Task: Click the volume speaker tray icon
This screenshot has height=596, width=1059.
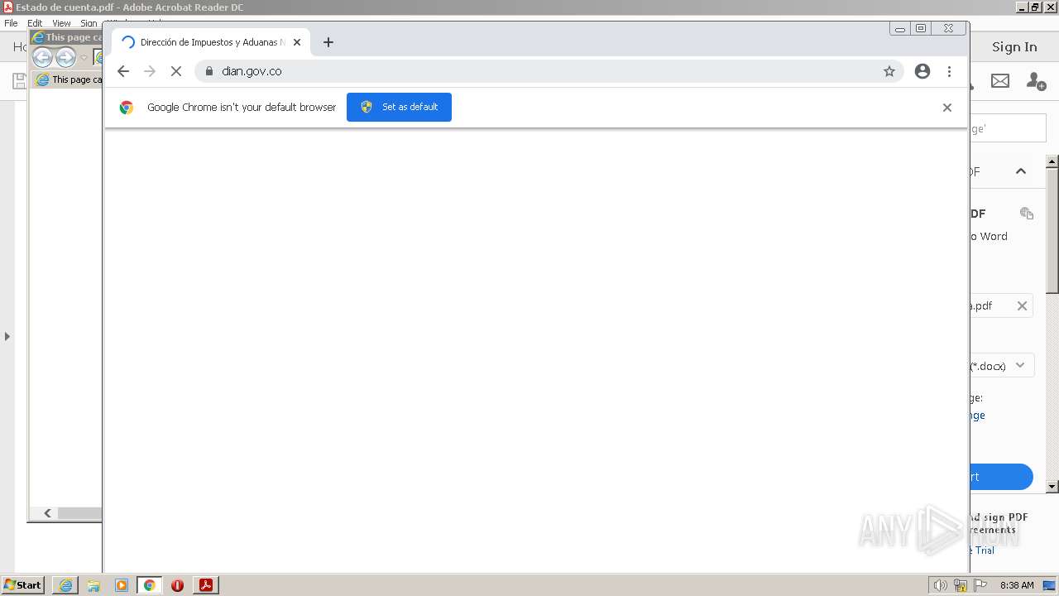Action: (x=940, y=585)
